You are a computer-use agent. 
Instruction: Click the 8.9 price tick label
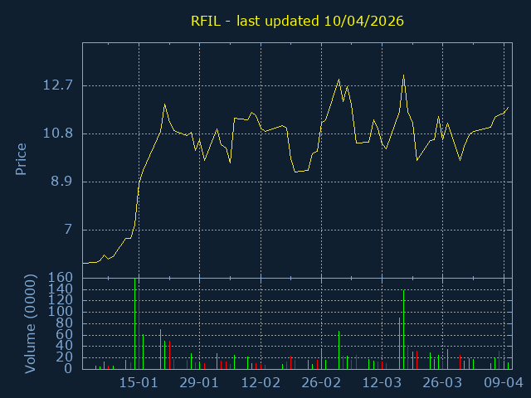[62, 181]
